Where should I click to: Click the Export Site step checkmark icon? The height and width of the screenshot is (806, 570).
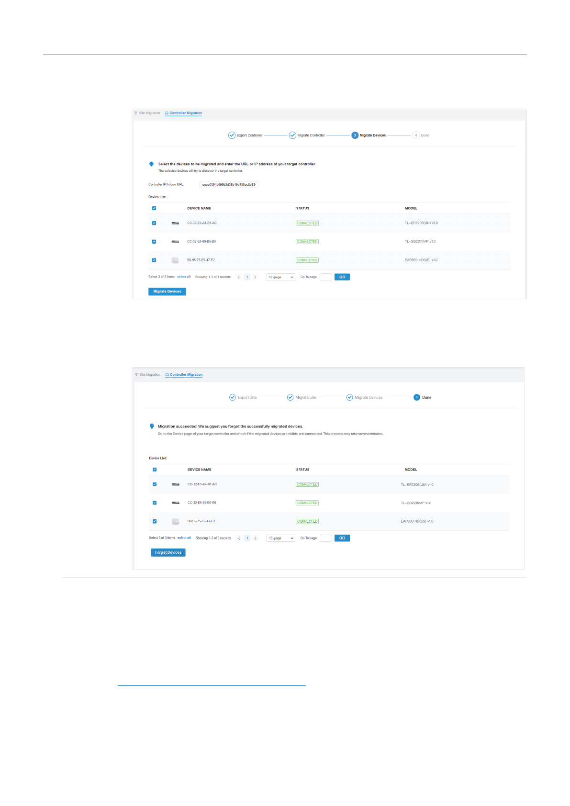[x=233, y=397]
